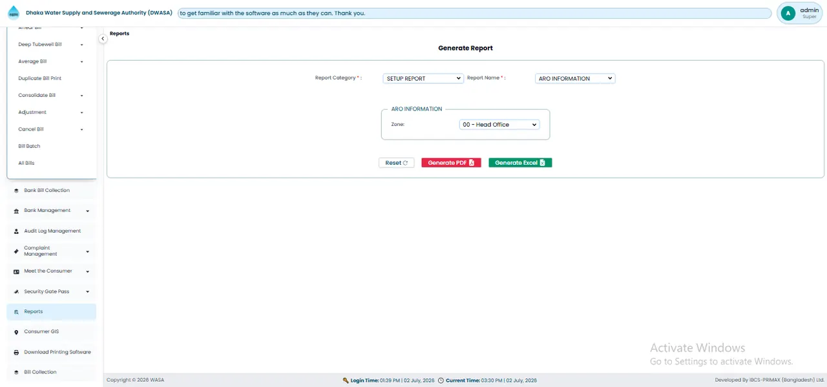Image resolution: width=827 pixels, height=387 pixels.
Task: Click the Consumer GIS location pin icon
Action: pyautogui.click(x=16, y=332)
